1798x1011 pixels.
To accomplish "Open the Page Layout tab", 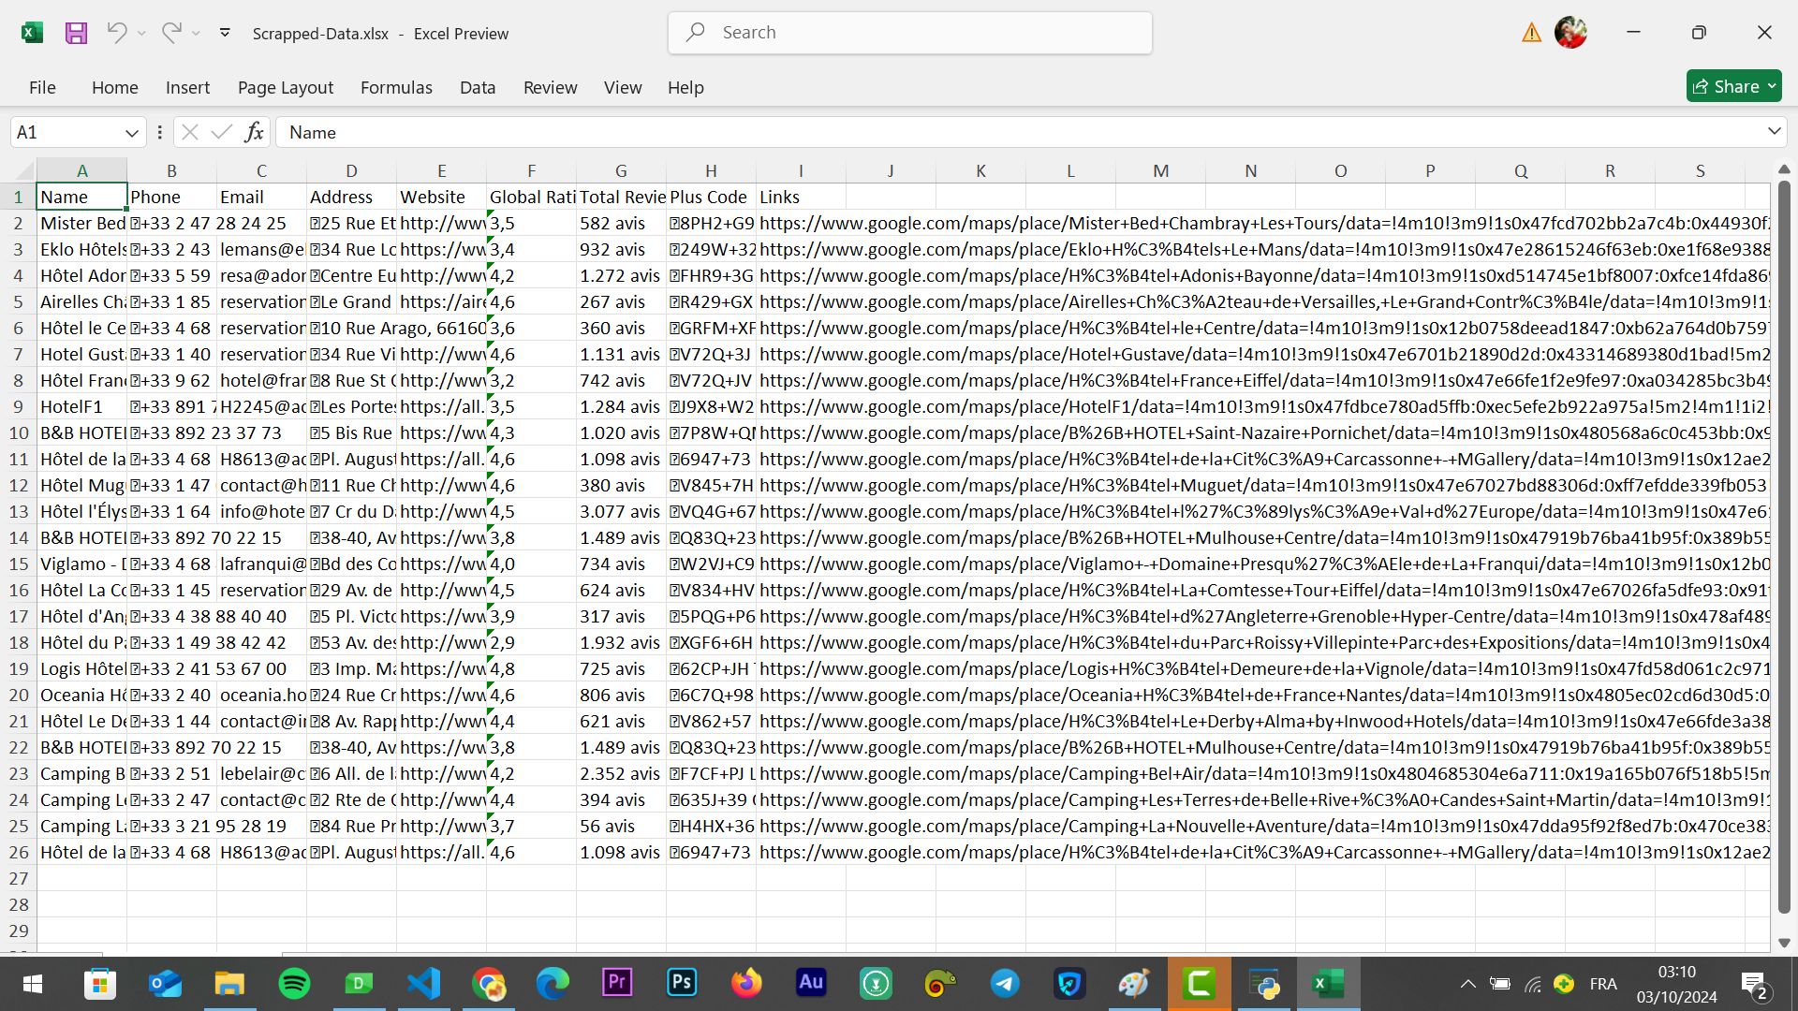I will [x=286, y=87].
